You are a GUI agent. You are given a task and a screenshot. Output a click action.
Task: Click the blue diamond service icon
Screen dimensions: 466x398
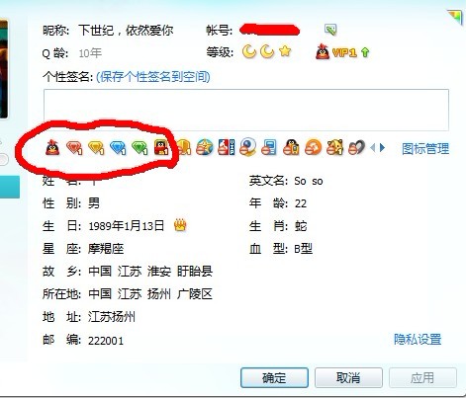[x=118, y=148]
